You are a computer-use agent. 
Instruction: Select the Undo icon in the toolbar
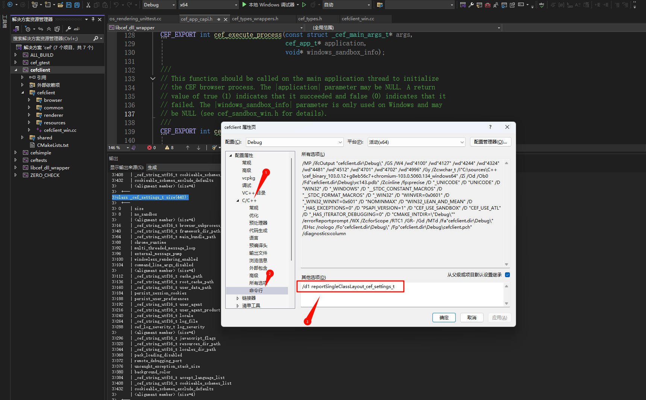tap(117, 5)
